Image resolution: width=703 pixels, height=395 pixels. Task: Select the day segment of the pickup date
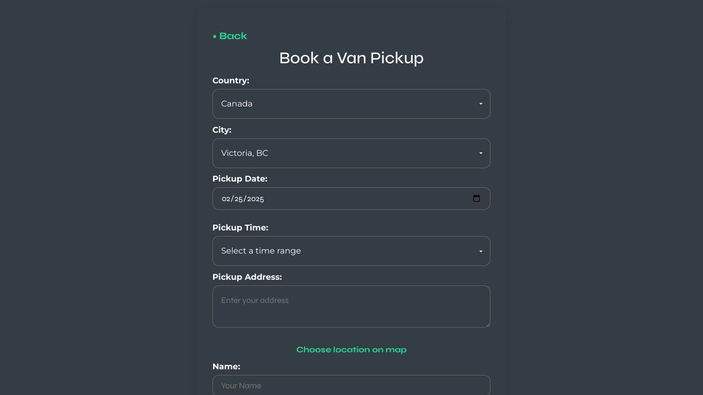pos(238,199)
